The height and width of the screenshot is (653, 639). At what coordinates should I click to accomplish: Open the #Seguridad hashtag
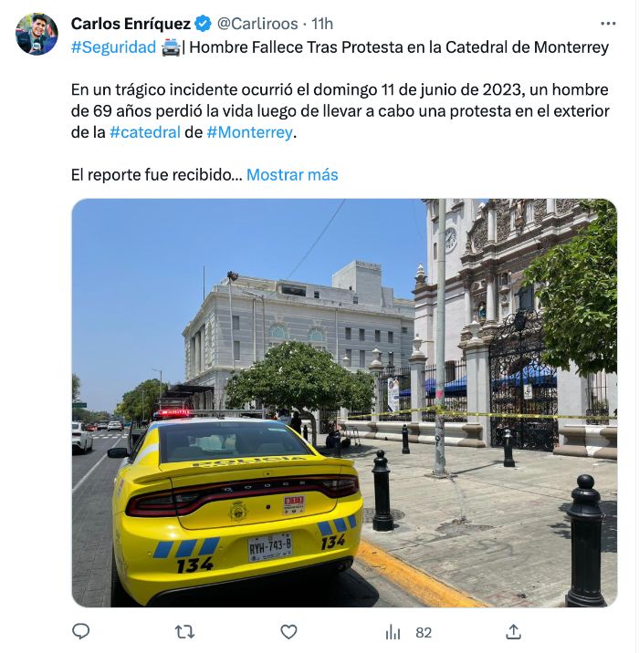(x=113, y=47)
